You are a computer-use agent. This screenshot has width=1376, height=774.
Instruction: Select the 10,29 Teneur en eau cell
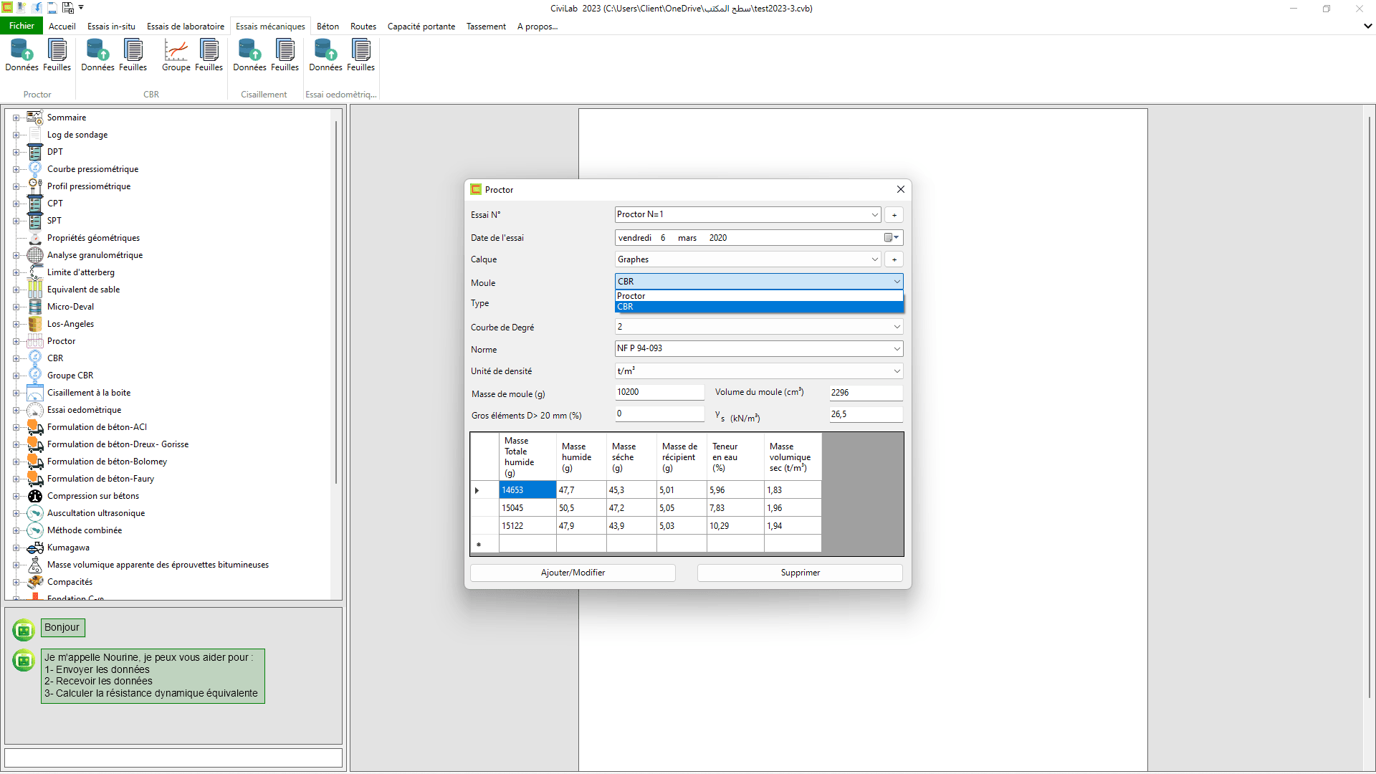(x=735, y=526)
